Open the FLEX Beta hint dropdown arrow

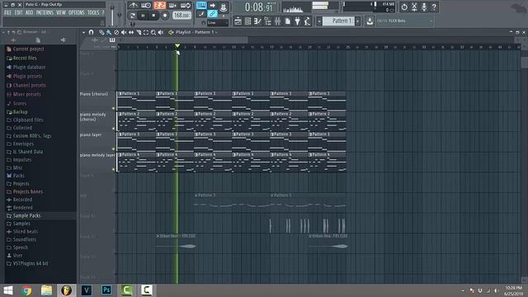click(431, 21)
